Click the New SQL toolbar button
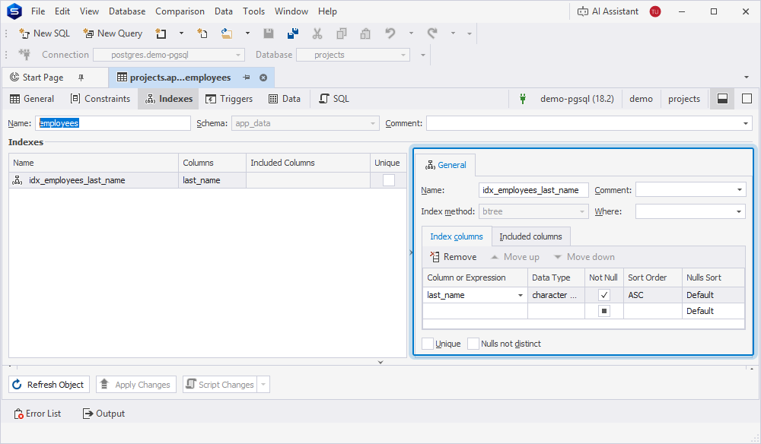 coord(45,33)
